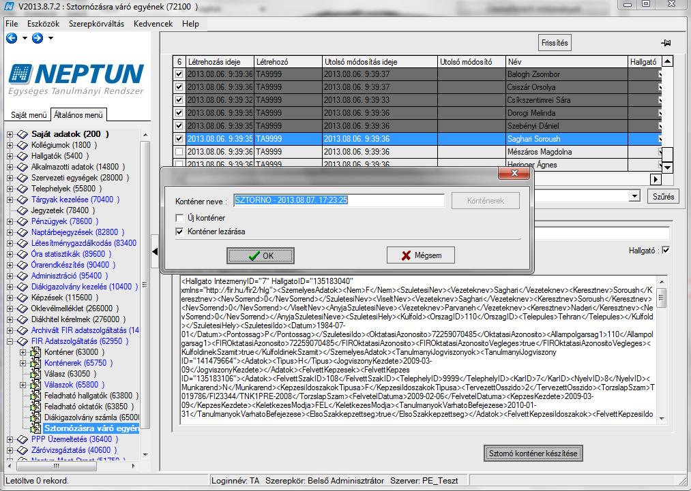691x491 pixels.
Task: Expand the Hallgatók (5400) tree node
Action: coord(10,156)
